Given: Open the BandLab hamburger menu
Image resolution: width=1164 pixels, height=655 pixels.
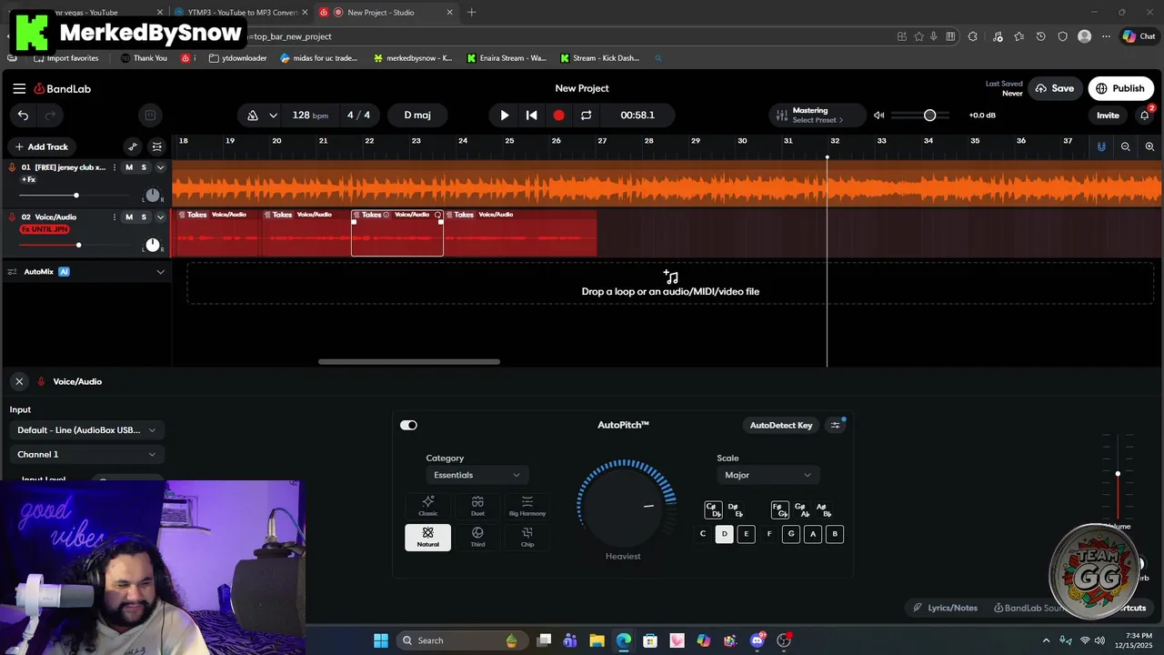Looking at the screenshot, I should tap(19, 88).
